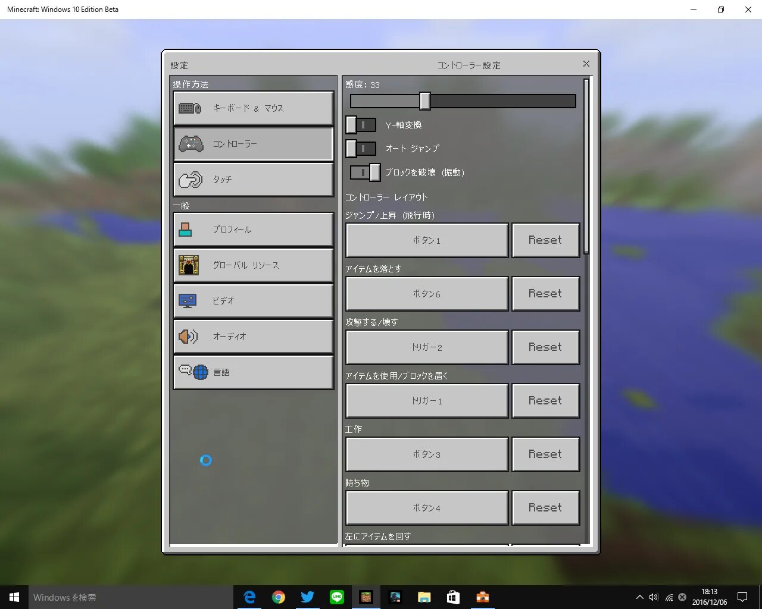Viewport: 762px width, 609px height.
Task: Open File Explorer from the taskbar
Action: 424,597
